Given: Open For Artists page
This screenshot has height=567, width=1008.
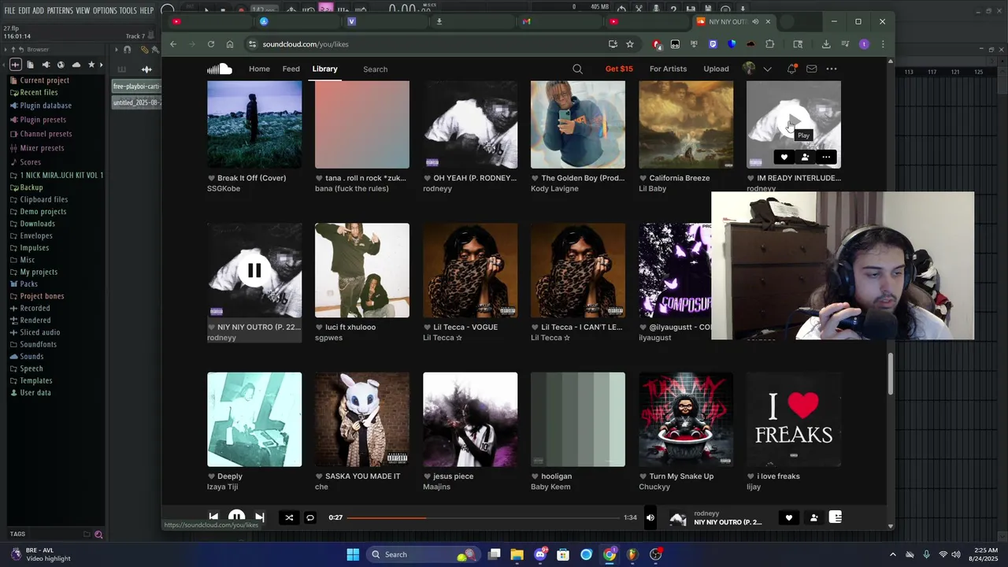Looking at the screenshot, I should click(668, 69).
